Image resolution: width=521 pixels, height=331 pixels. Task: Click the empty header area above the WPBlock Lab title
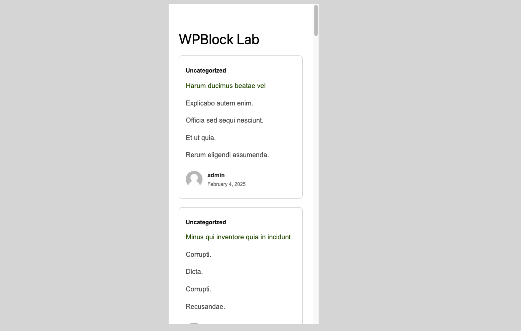pos(240,17)
